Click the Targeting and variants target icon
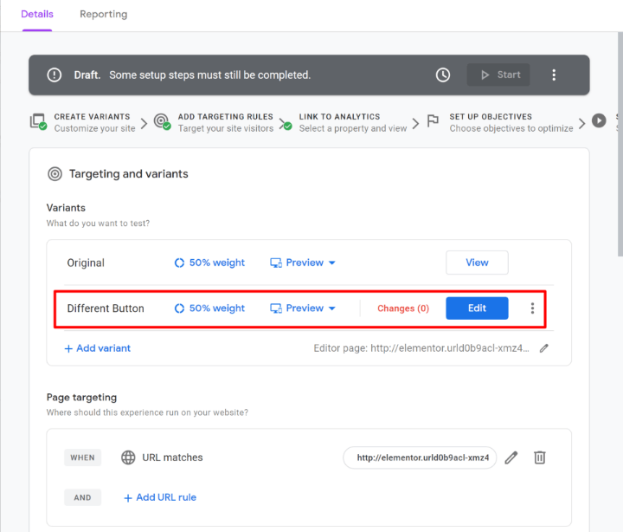The width and height of the screenshot is (623, 532). (55, 174)
